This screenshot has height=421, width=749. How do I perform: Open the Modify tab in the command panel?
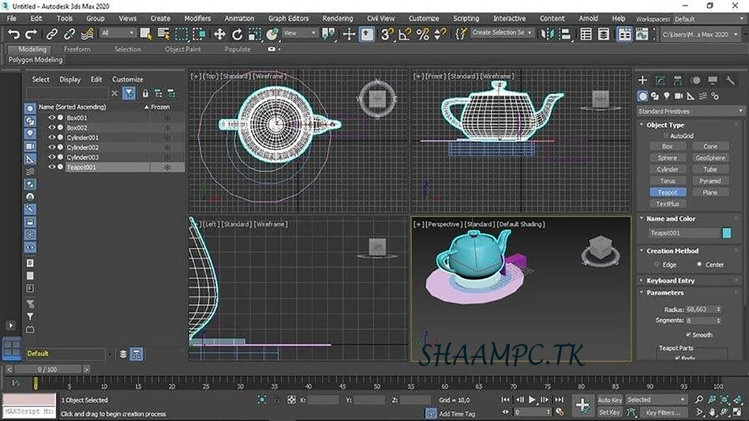tap(660, 80)
